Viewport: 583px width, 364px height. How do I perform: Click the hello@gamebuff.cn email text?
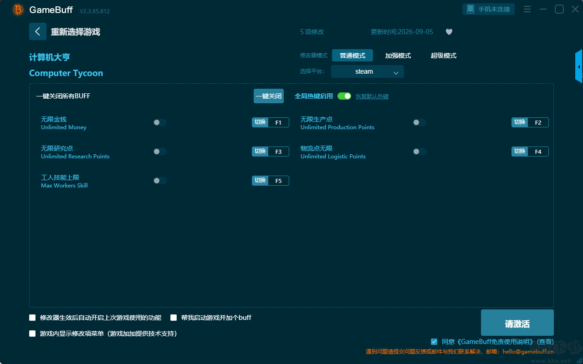point(528,351)
